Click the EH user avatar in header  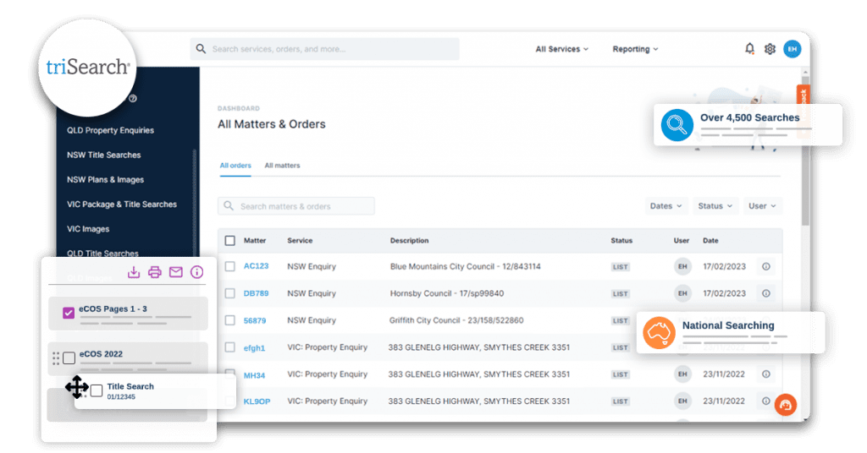point(792,49)
